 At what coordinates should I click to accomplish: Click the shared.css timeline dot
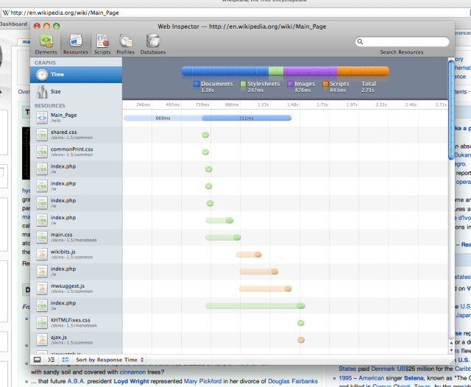click(205, 135)
